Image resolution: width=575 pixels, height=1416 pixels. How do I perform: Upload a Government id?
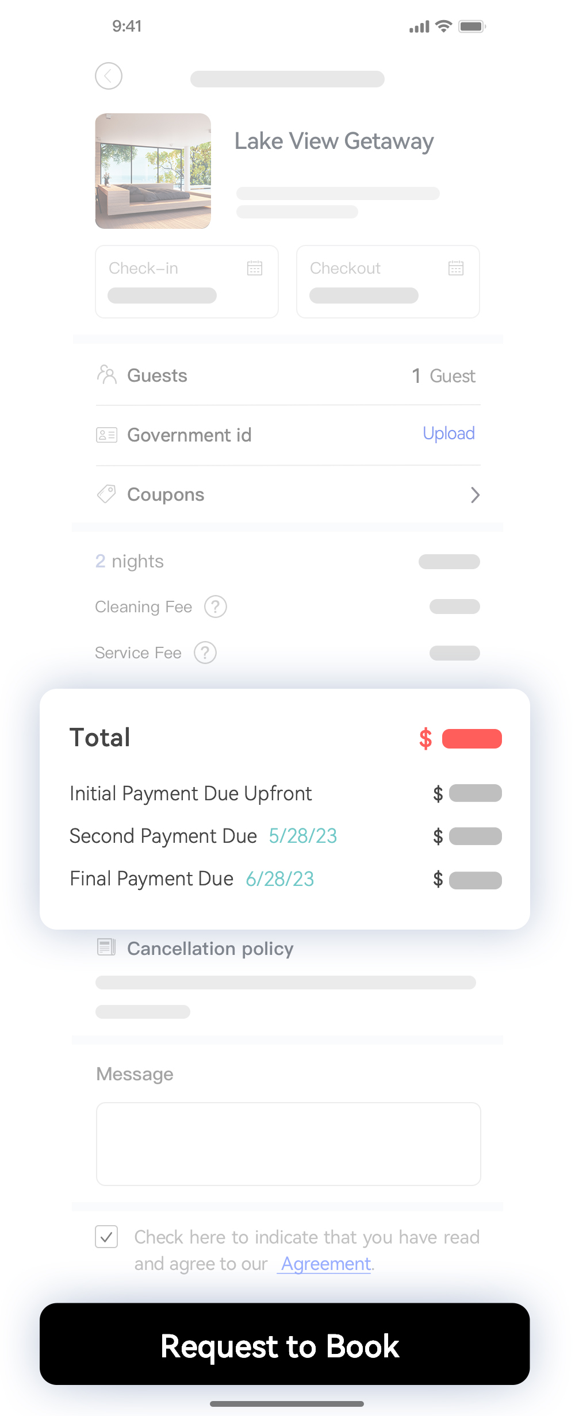(449, 433)
